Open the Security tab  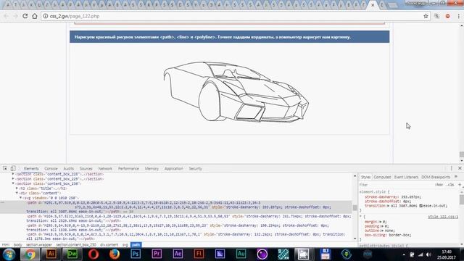[195, 168]
